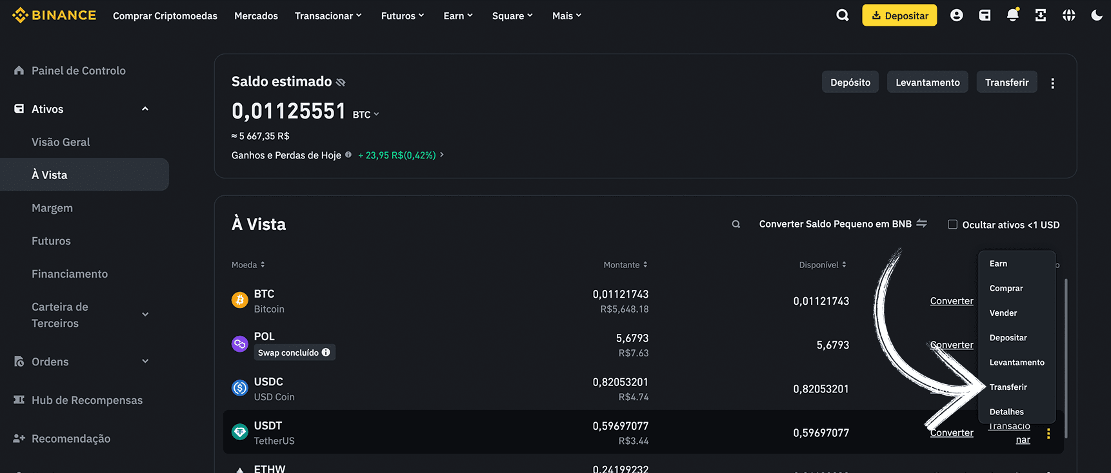
Task: Choose Earn in the USDT context menu
Action: [998, 264]
